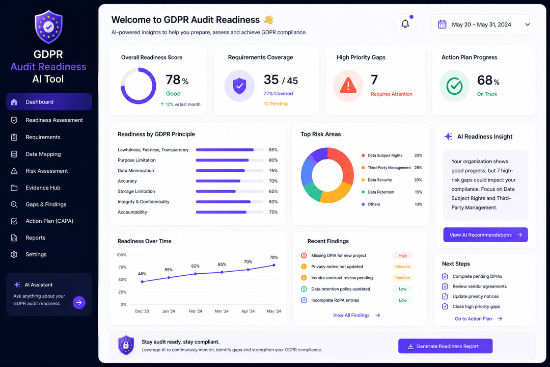Click the Dashboard home icon
The height and width of the screenshot is (367, 550).
[x=14, y=102]
